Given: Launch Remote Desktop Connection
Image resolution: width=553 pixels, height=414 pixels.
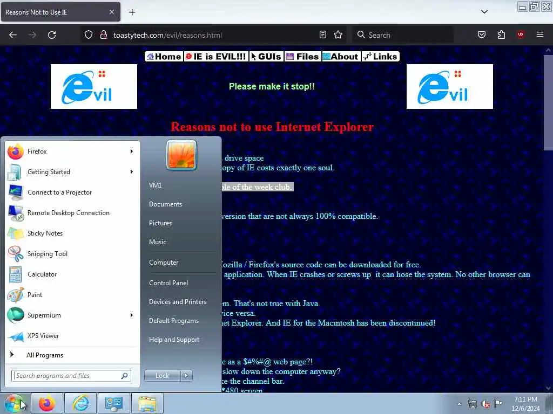Looking at the screenshot, I should click(x=72, y=212).
